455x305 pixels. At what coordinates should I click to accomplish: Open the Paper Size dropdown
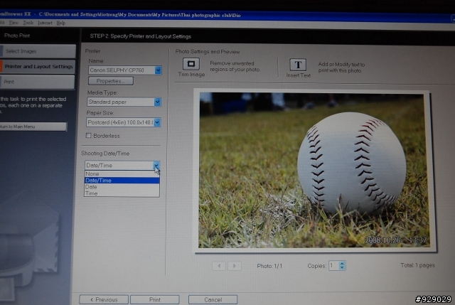coord(157,122)
